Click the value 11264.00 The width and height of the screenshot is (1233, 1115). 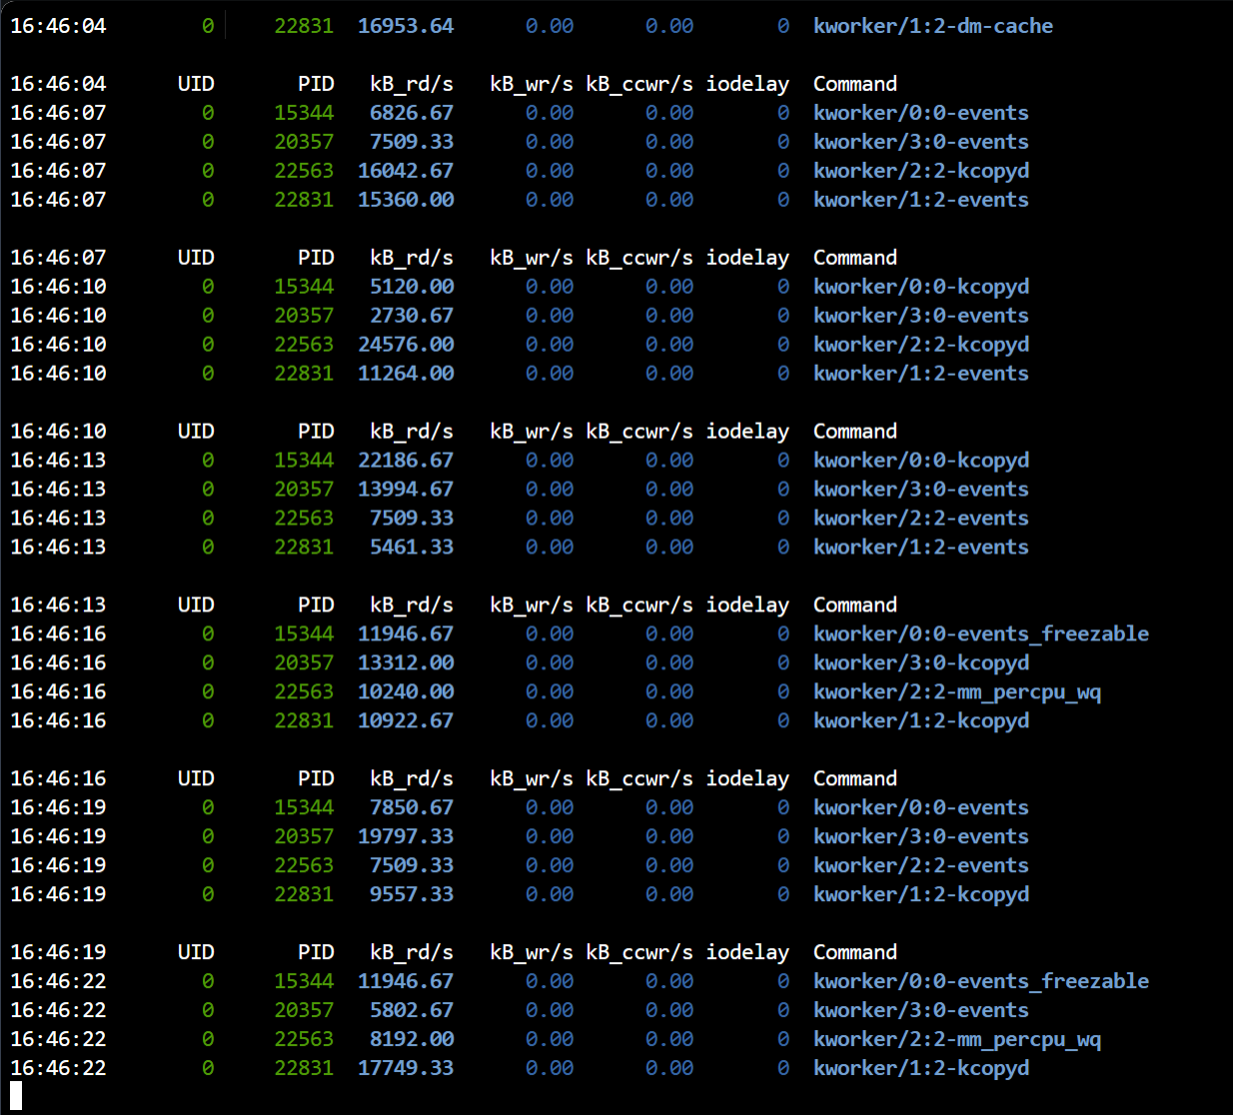(x=406, y=374)
